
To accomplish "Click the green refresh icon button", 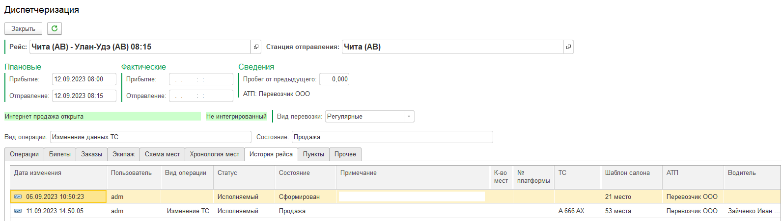I will [55, 28].
